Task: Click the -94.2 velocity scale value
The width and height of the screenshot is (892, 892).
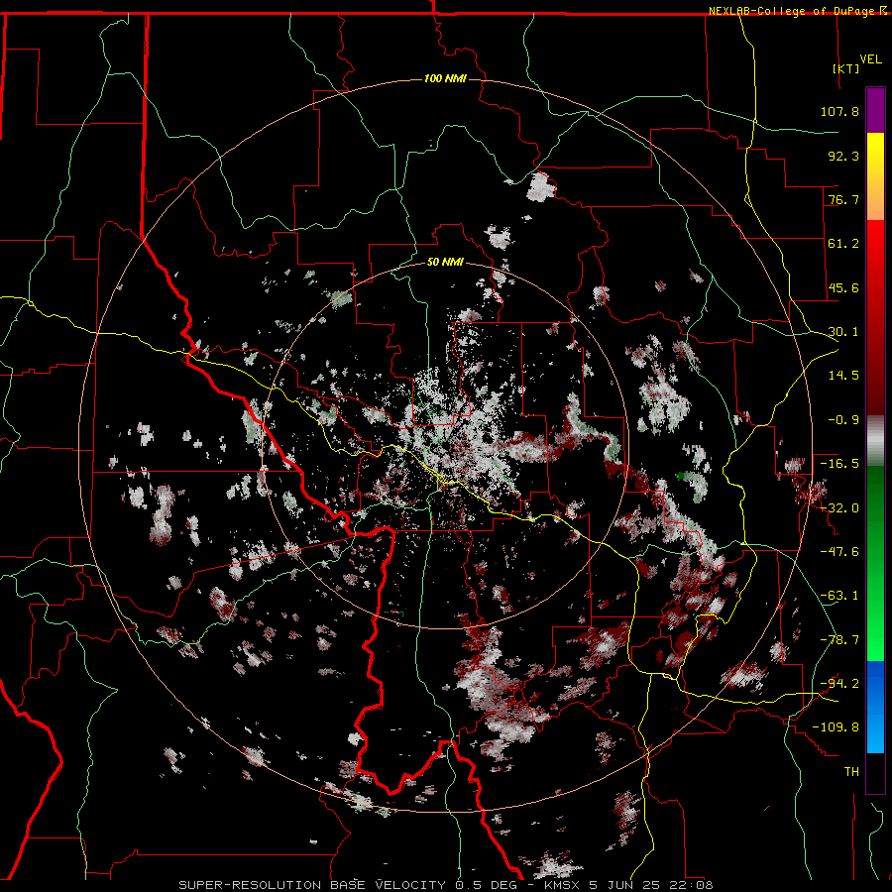Action: point(839,684)
